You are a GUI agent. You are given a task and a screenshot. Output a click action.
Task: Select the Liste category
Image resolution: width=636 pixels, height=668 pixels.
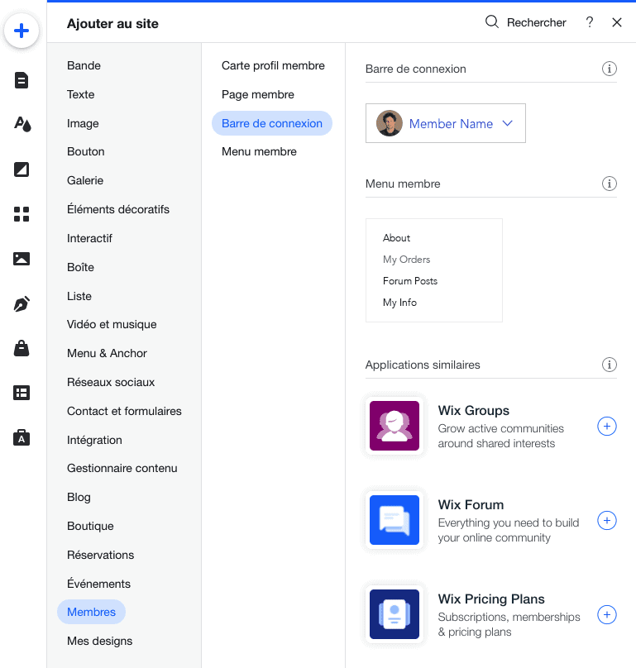79,297
